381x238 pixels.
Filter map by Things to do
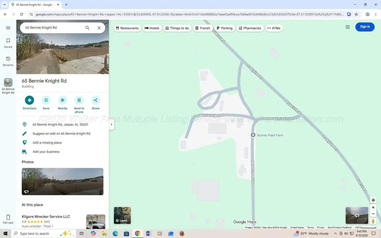[177, 28]
